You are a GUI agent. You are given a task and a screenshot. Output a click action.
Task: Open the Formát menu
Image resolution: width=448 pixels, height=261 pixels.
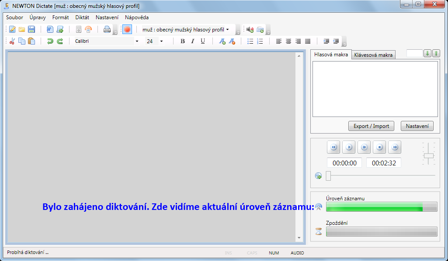click(61, 17)
